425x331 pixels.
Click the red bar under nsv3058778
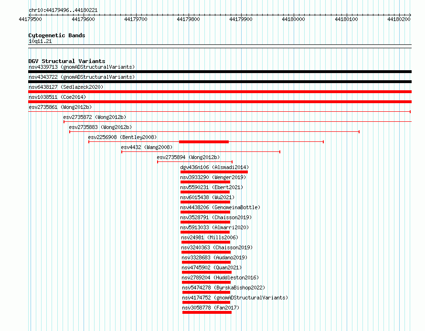(207, 312)
